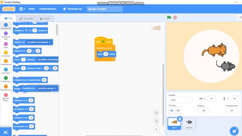This screenshot has width=242, height=136.
Task: Toggle the stage layout button at top right
Action: click(240, 18)
